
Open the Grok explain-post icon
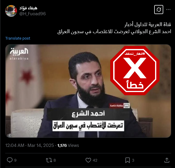pyautogui.click(x=159, y=9)
